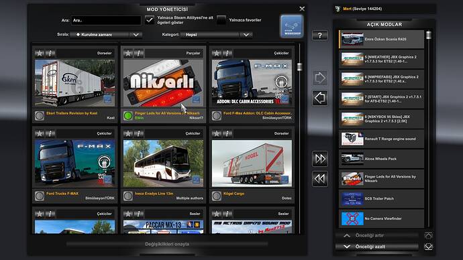
Task: Toggle Ford Trucks F-MAX activation circle
Action: click(x=40, y=196)
